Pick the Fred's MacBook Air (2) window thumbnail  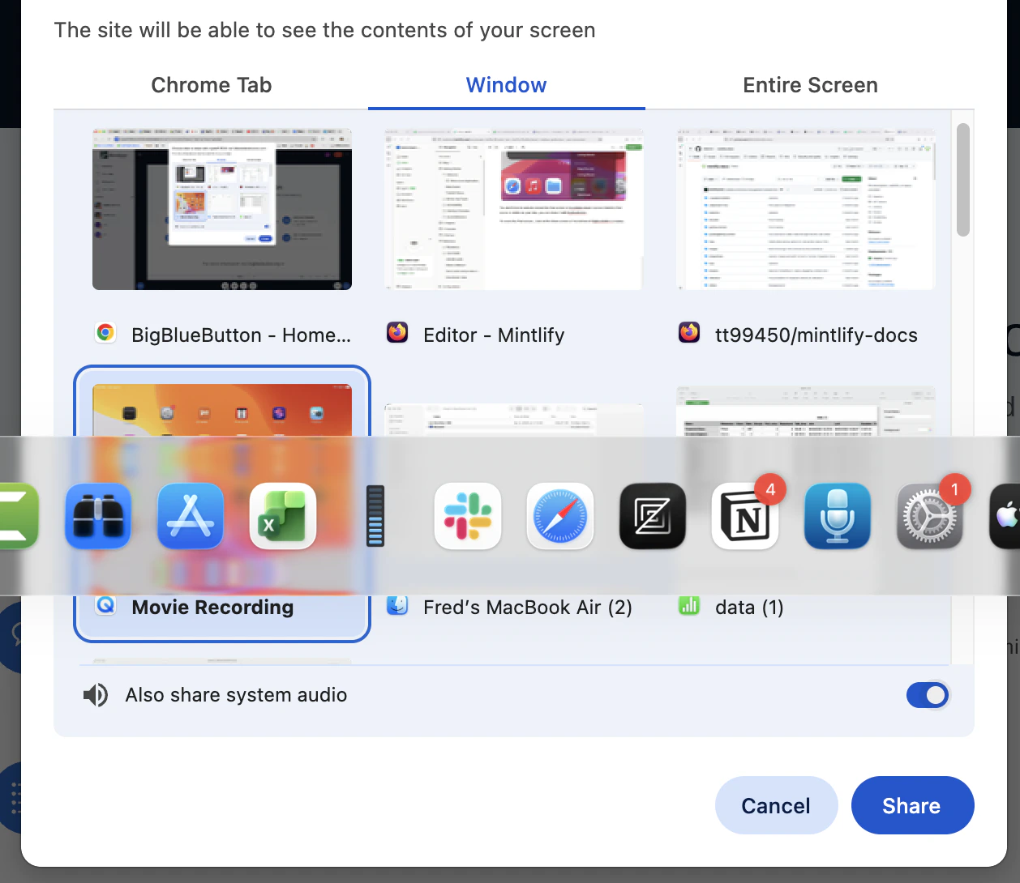coord(514,420)
